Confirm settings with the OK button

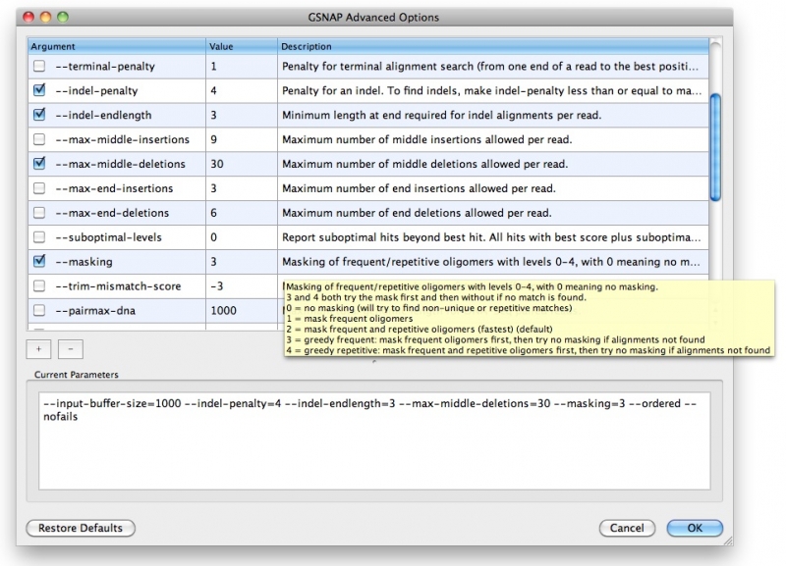click(x=695, y=528)
